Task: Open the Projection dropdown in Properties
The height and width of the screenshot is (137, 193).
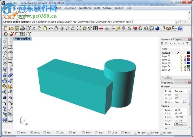Action: point(185,102)
